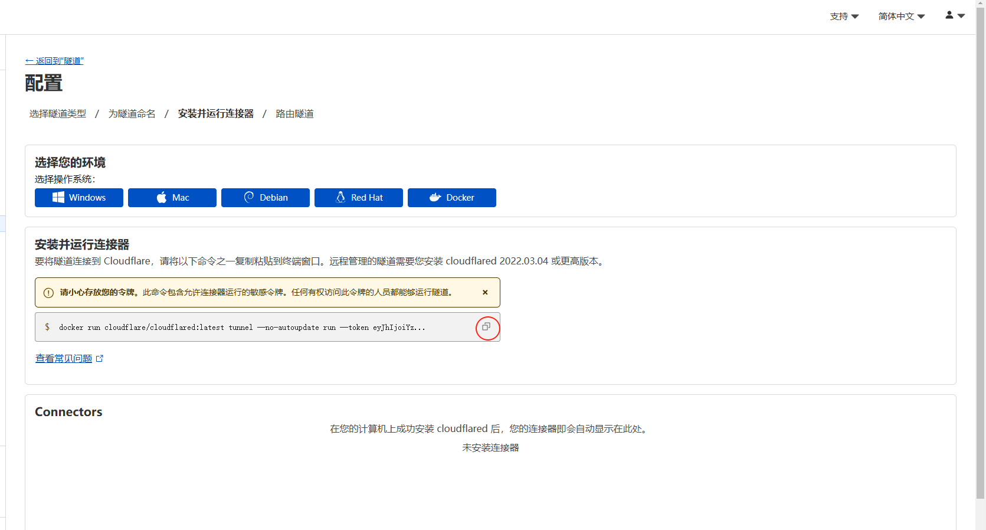Open the 简体中文 language dropdown

click(x=902, y=17)
